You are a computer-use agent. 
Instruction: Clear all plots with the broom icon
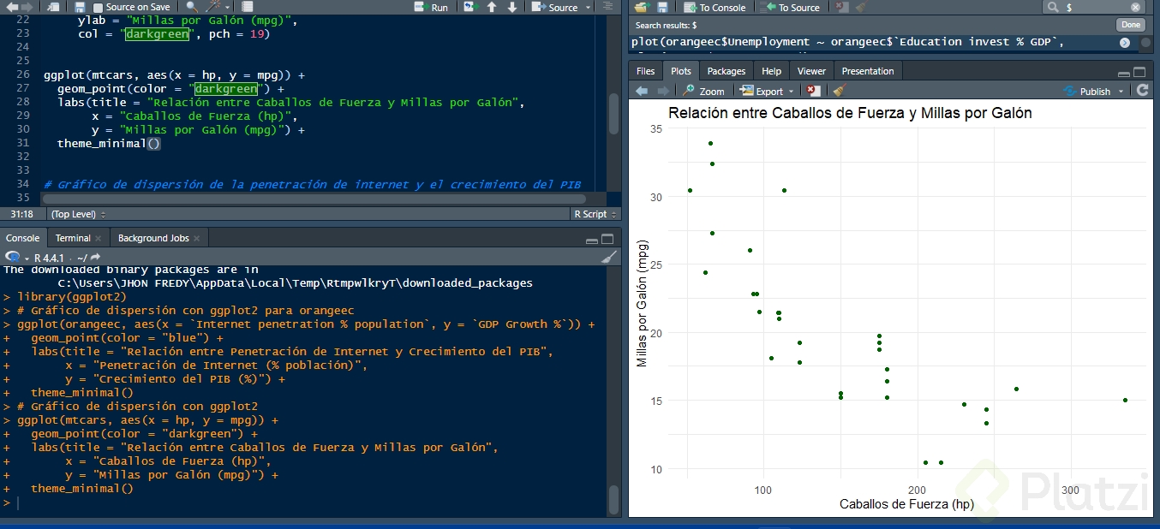[x=839, y=91]
